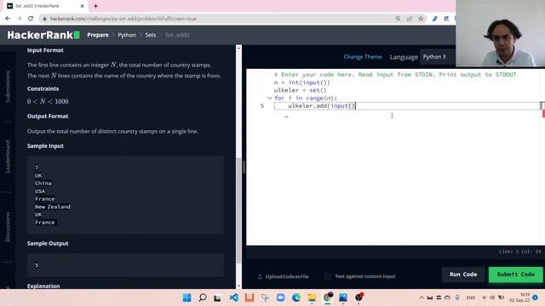
Task: Open Windows Search from taskbar
Action: [x=203, y=297]
